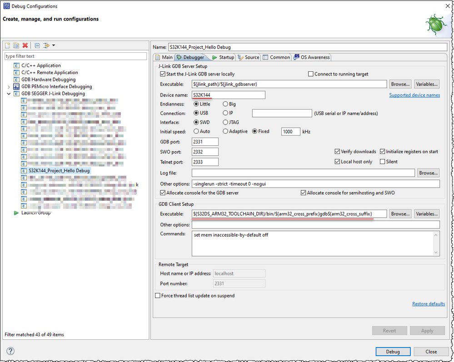The height and width of the screenshot is (362, 454).
Task: Delete selected launch configuration (red X)
Action: pos(25,45)
